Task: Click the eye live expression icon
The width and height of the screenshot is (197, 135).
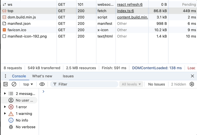Action: coord(42,84)
